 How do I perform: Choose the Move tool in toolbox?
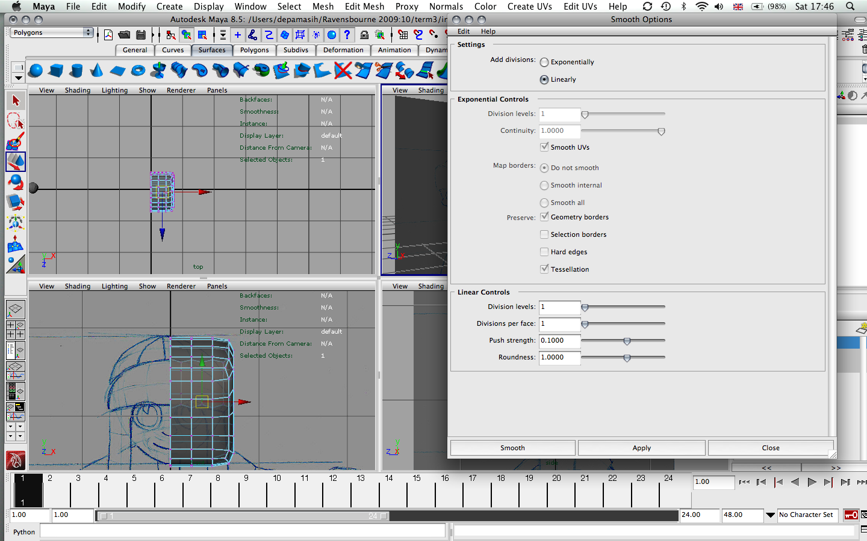16,162
